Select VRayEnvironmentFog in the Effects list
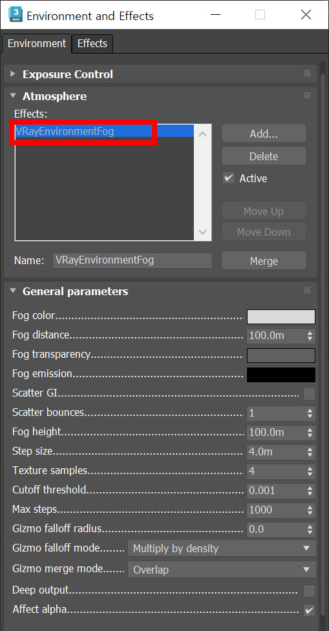Viewport: 329px width, 631px height. coord(104,131)
